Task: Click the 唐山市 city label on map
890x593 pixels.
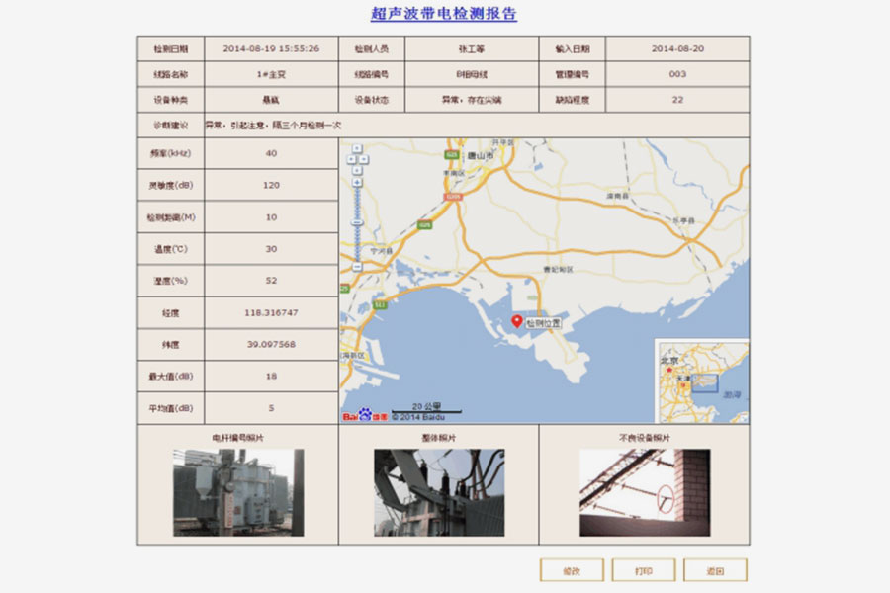Action: point(481,155)
